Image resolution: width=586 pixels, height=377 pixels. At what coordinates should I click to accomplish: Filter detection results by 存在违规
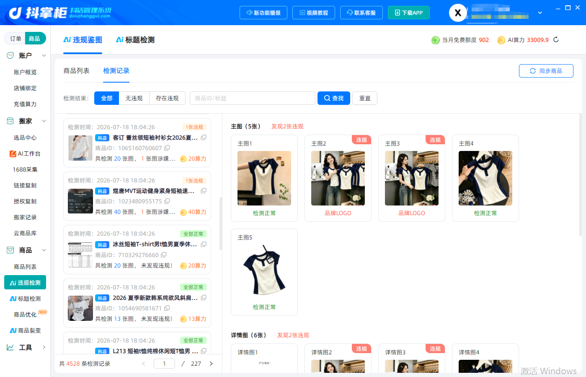167,98
